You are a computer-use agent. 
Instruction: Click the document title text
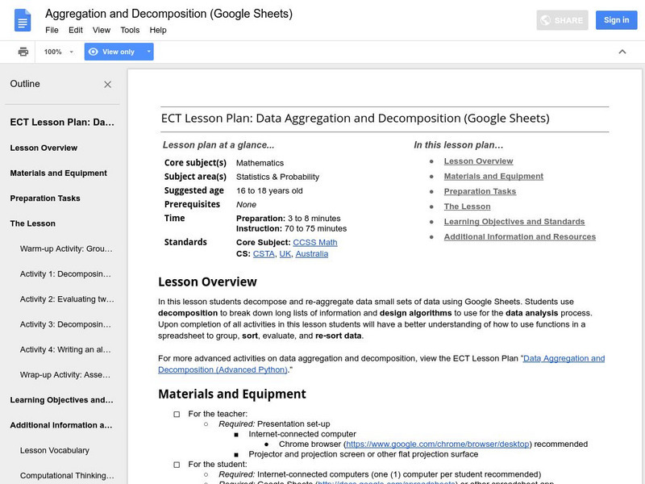click(169, 14)
